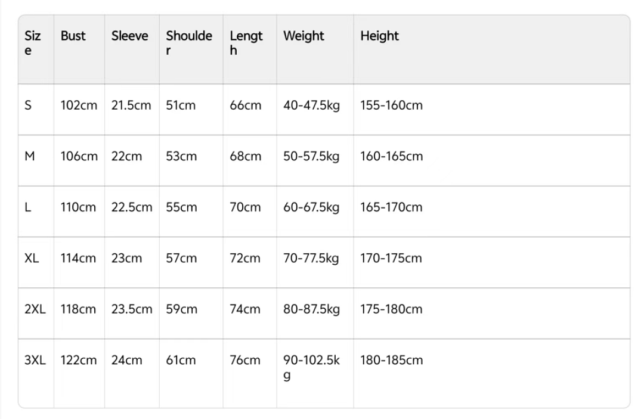This screenshot has height=419, width=644.
Task: Select the S size row label
Action: [28, 105]
